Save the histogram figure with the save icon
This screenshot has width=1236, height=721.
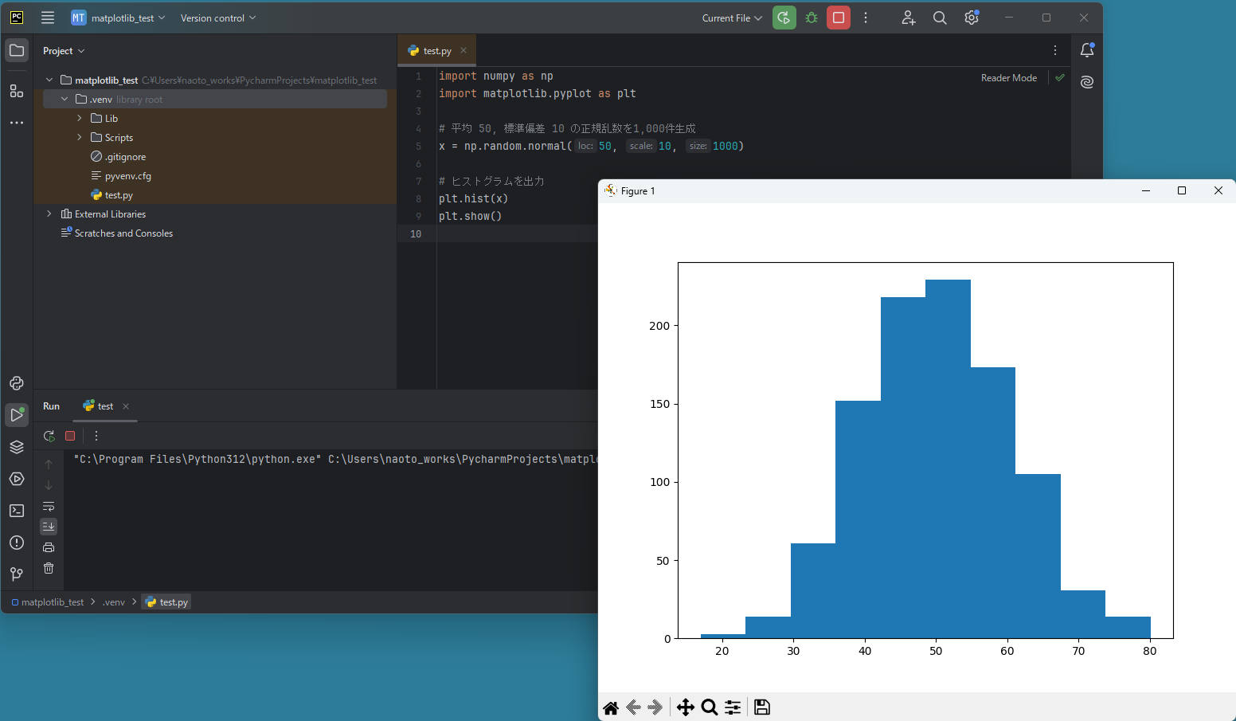point(761,707)
